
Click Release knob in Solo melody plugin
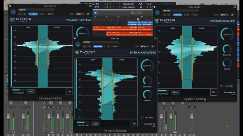[x=227, y=63]
